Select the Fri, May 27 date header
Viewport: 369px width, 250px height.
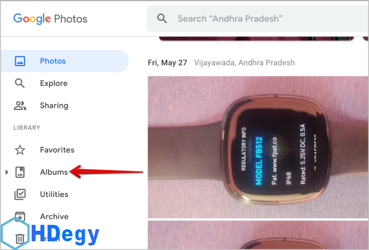pyautogui.click(x=167, y=62)
